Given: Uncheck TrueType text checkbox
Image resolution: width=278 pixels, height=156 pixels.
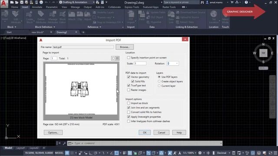Looking at the screenshot, I should [x=129, y=85].
